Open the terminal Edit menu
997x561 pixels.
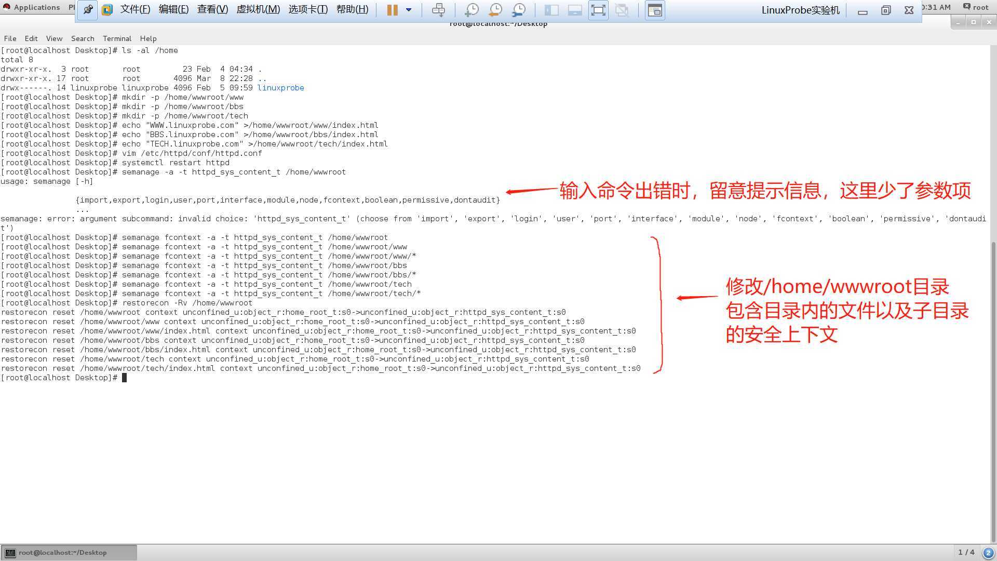tap(31, 38)
